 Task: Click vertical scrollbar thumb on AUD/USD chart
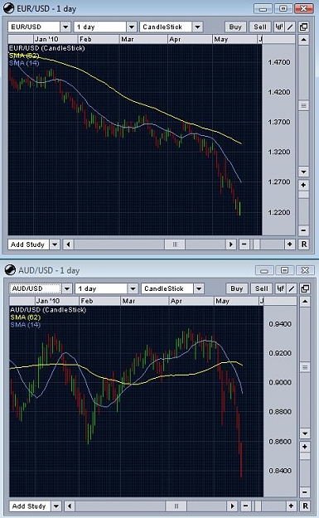pos(305,367)
